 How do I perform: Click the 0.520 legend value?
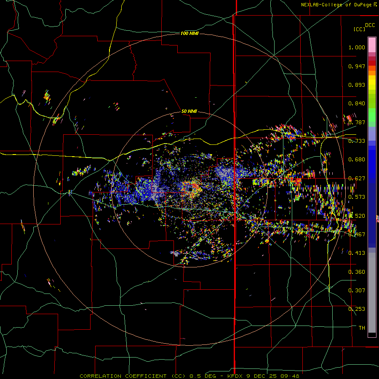(x=357, y=216)
